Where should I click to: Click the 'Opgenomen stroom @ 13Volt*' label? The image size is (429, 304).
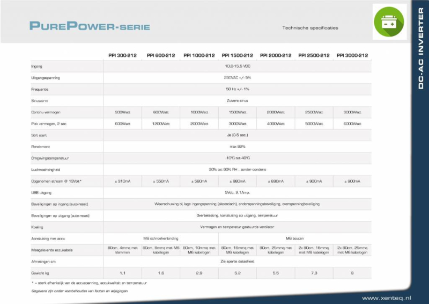(x=56, y=182)
